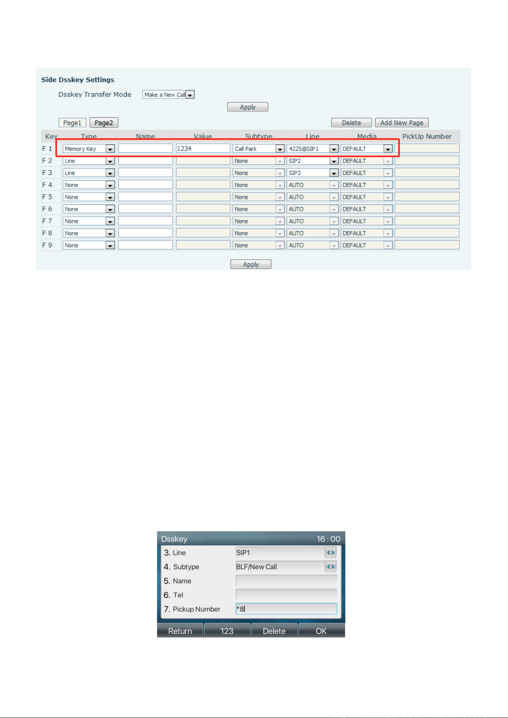Viewport: 508px width, 718px height.
Task: Open F2 Type dropdown showing Line
Action: 89,161
